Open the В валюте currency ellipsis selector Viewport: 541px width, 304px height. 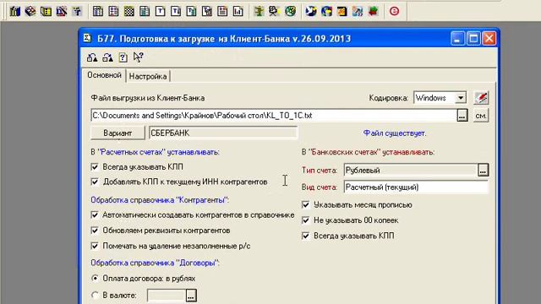click(x=191, y=296)
